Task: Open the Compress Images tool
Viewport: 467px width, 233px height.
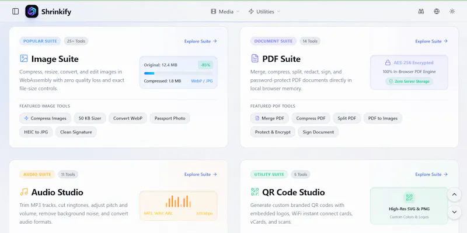Action: tap(46, 118)
